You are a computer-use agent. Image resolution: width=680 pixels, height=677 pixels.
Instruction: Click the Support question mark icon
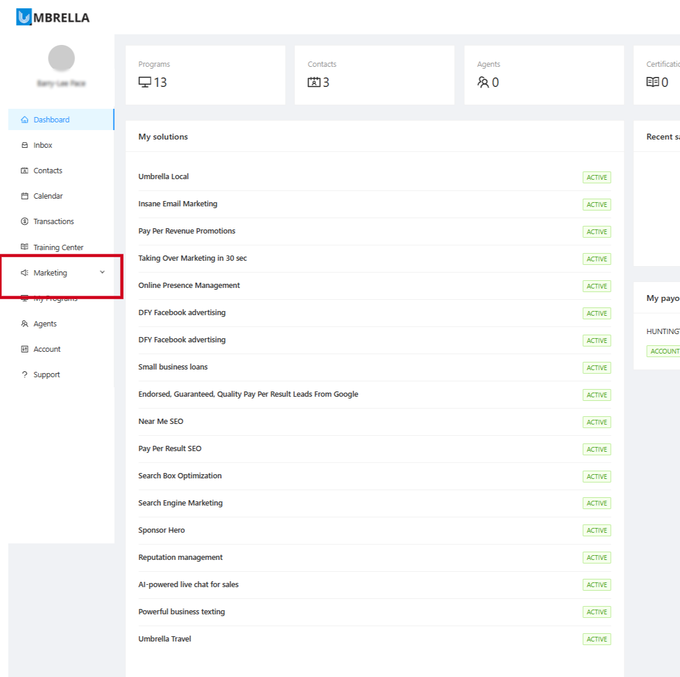[25, 375]
